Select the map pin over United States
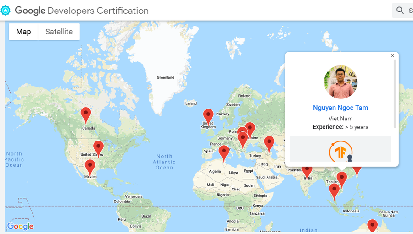Viewport: 413px width, 234px height. coord(98,148)
